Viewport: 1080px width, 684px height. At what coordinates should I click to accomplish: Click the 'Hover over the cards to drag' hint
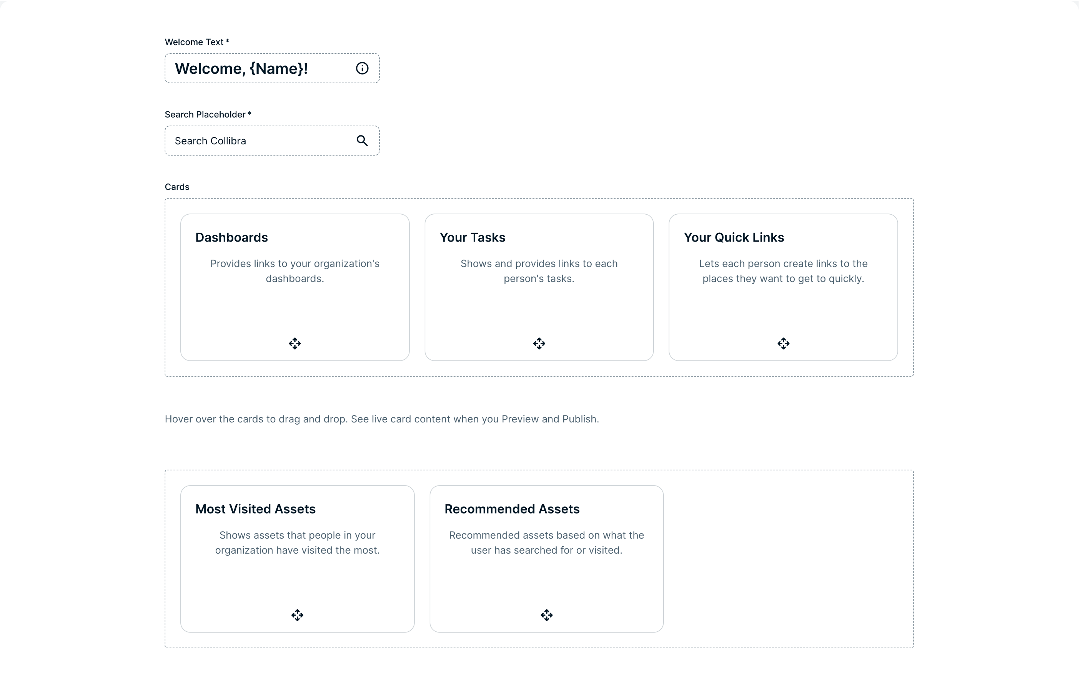(382, 419)
